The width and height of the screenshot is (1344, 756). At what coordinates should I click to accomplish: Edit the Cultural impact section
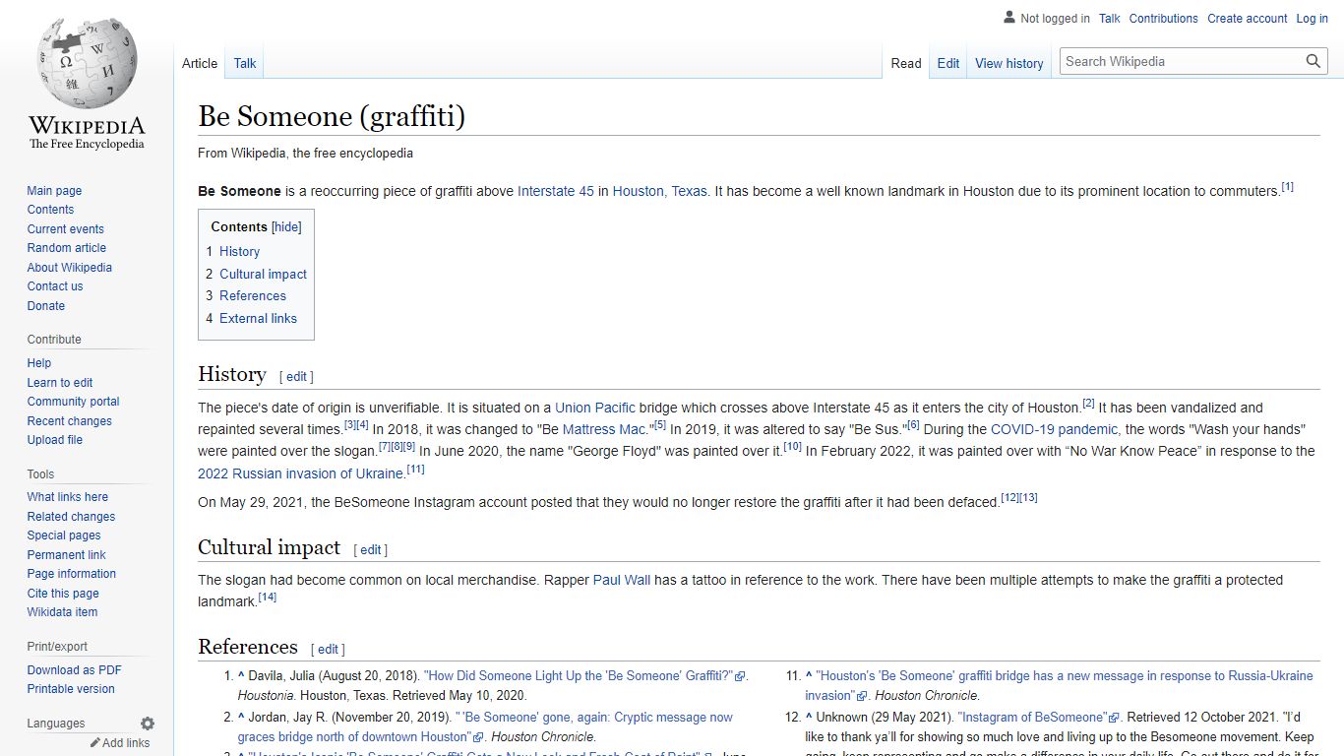370,550
